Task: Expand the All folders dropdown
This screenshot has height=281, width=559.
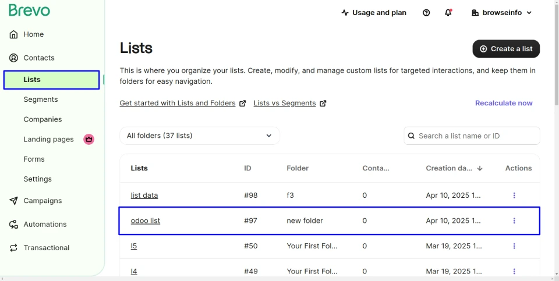Action: [200, 136]
